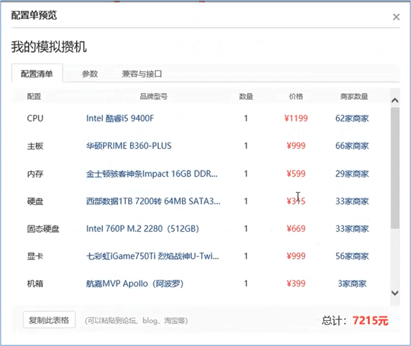Click the ¥599 memory price

pos(296,174)
